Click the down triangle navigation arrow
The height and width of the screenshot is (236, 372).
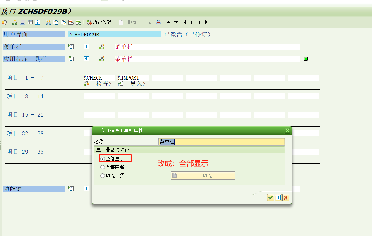(176, 22)
